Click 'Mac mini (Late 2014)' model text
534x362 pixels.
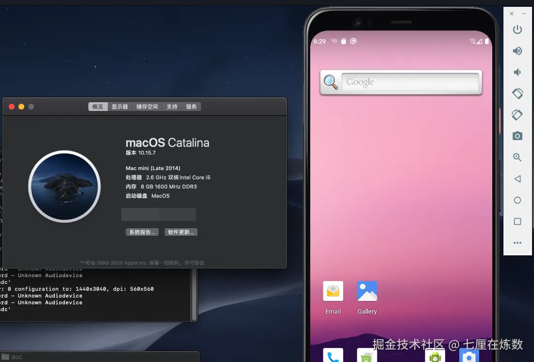[153, 168]
